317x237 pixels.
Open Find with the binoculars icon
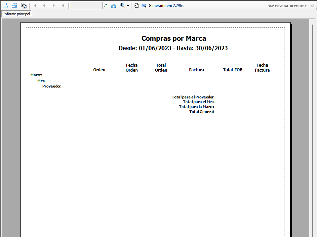point(113,5)
